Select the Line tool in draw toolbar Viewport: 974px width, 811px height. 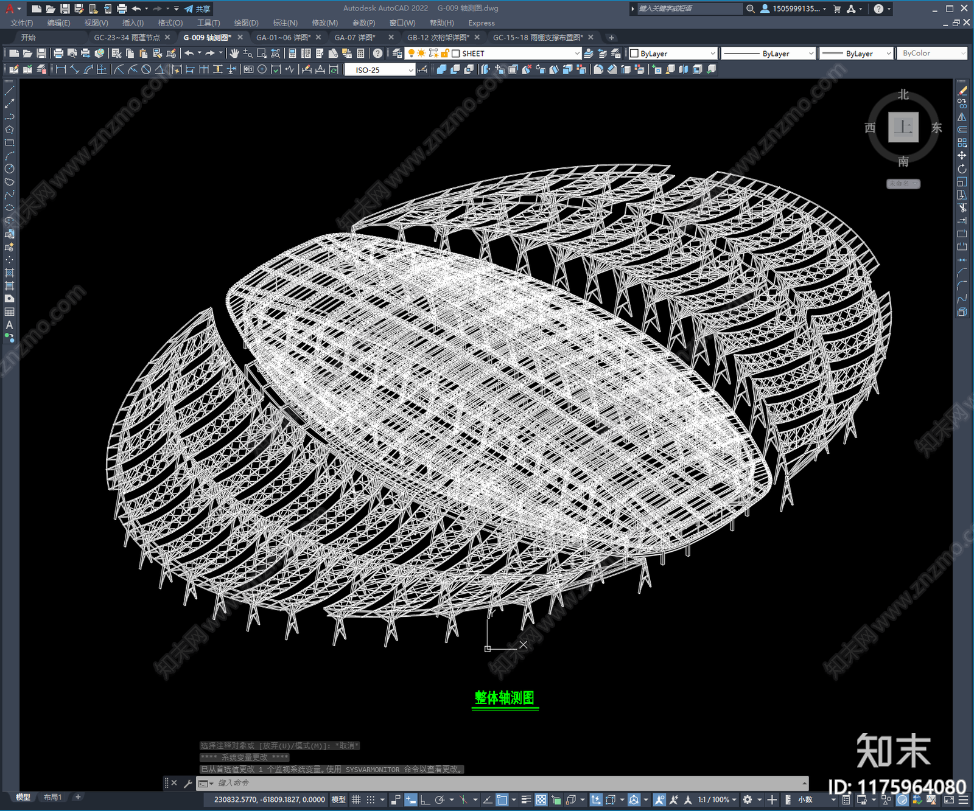tap(9, 90)
